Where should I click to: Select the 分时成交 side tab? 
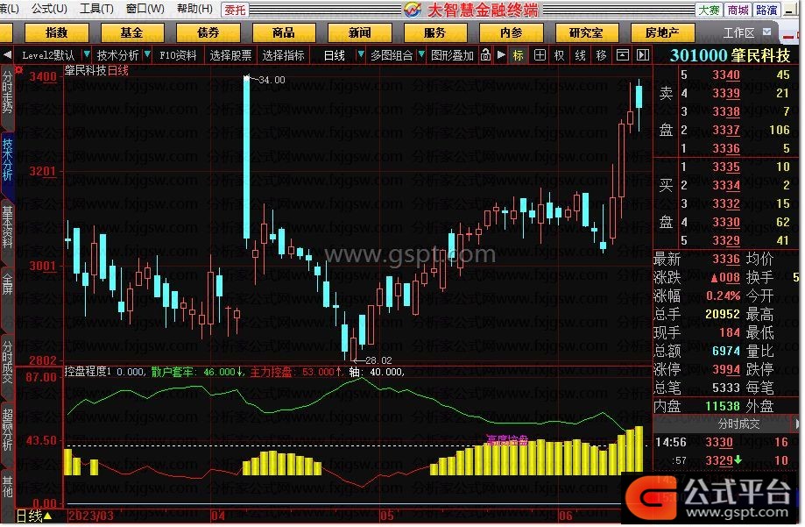pyautogui.click(x=7, y=362)
